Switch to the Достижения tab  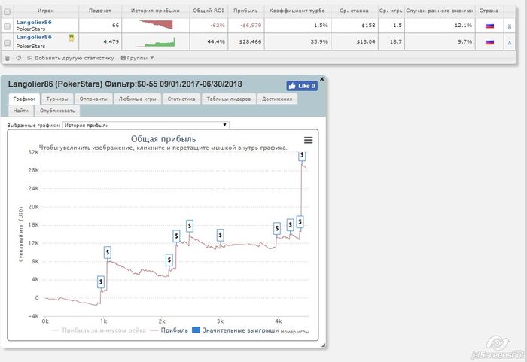tap(277, 99)
